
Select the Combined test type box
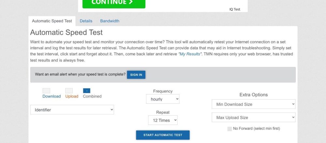(x=87, y=91)
